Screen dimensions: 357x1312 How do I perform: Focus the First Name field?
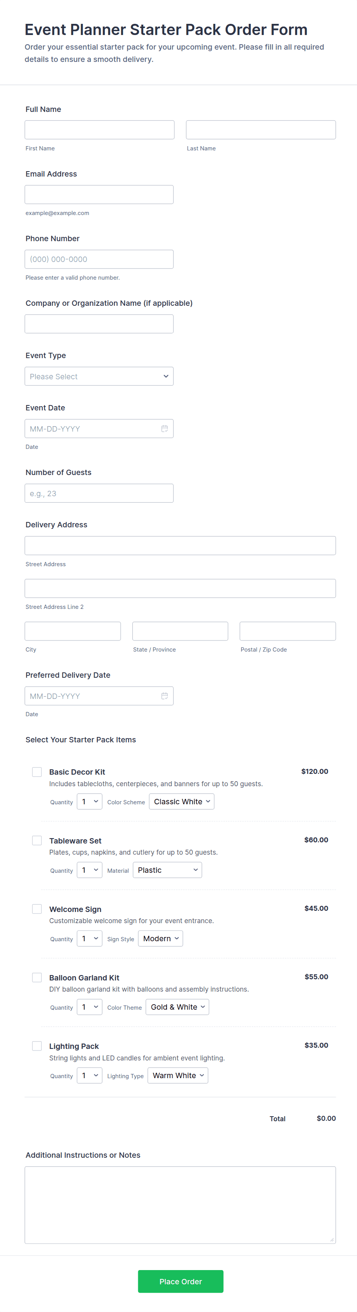(x=100, y=130)
